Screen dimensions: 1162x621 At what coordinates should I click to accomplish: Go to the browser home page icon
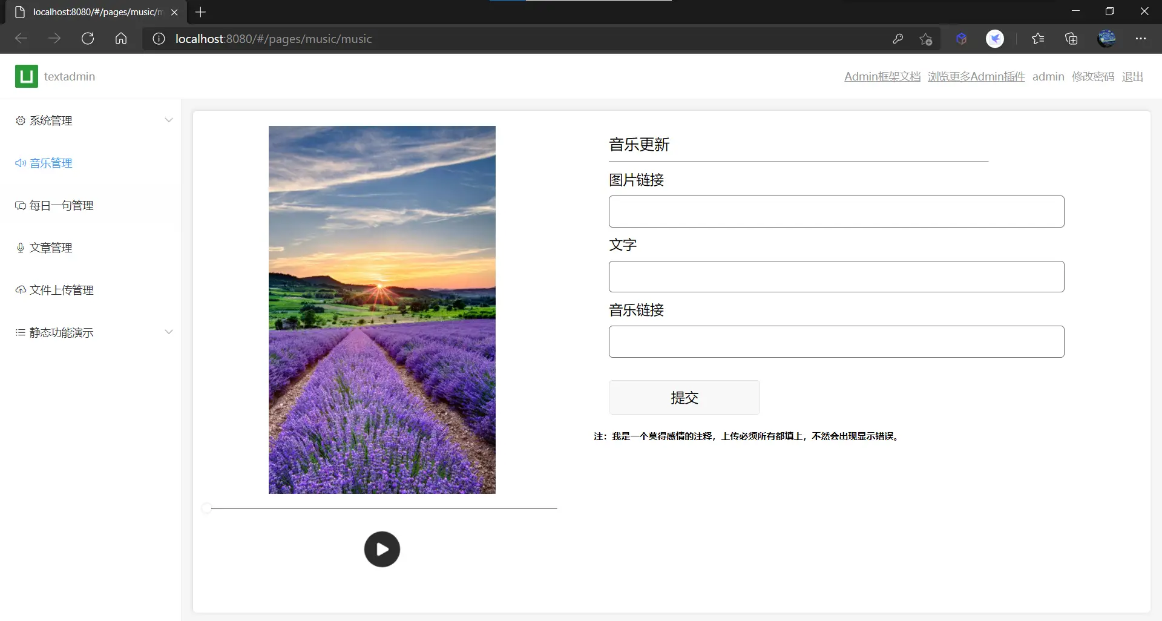coord(121,39)
